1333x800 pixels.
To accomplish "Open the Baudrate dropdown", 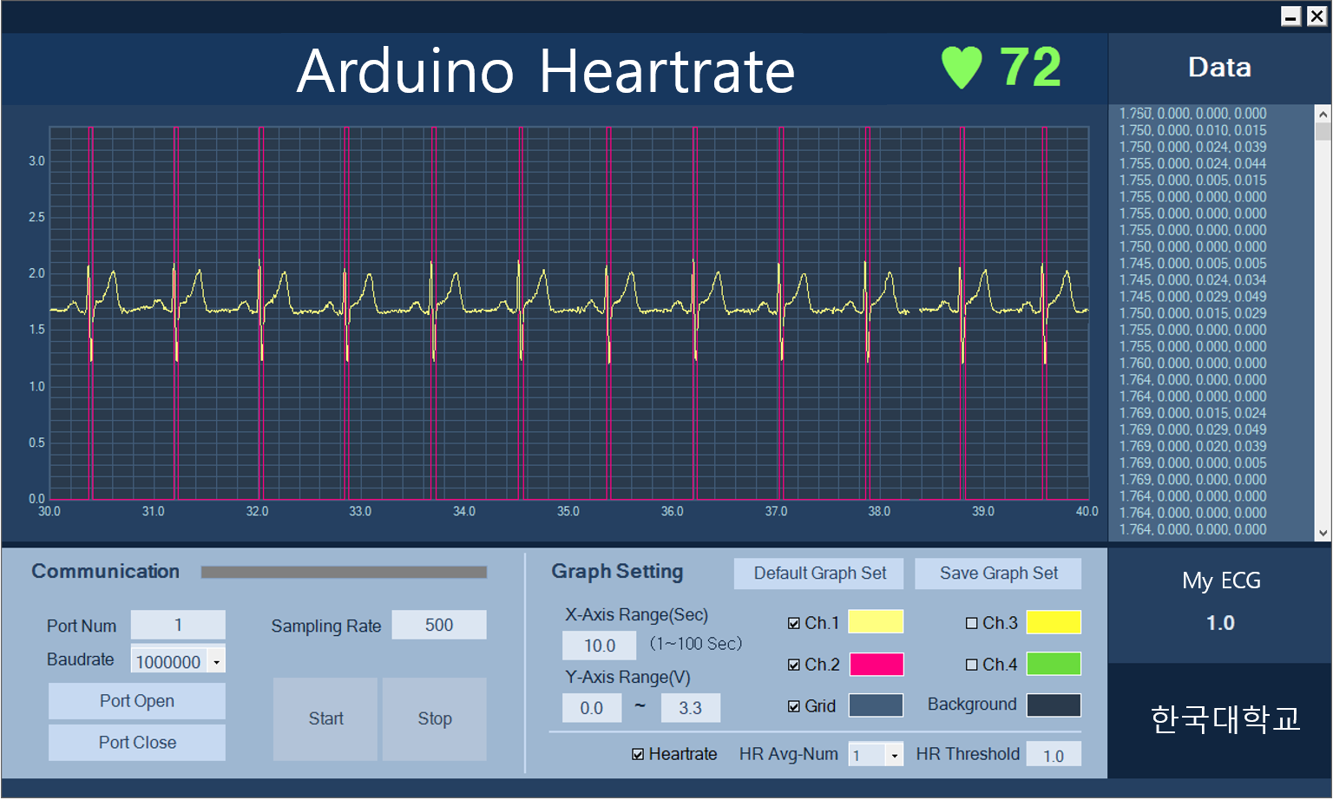I will coord(217,659).
